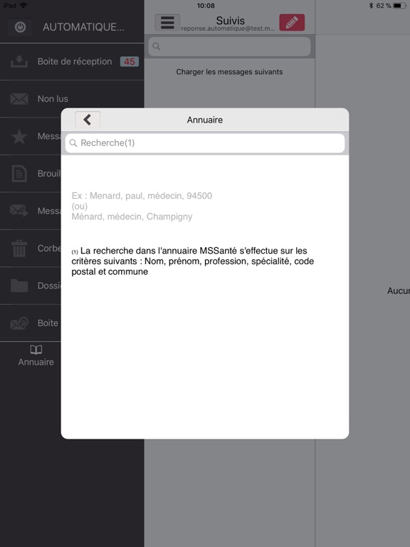Image resolution: width=410 pixels, height=547 pixels.
Task: Click the message list search field
Action: (229, 46)
